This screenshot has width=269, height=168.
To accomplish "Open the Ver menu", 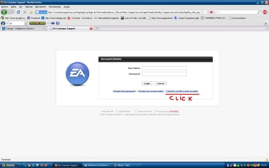I will (x=21, y=7).
